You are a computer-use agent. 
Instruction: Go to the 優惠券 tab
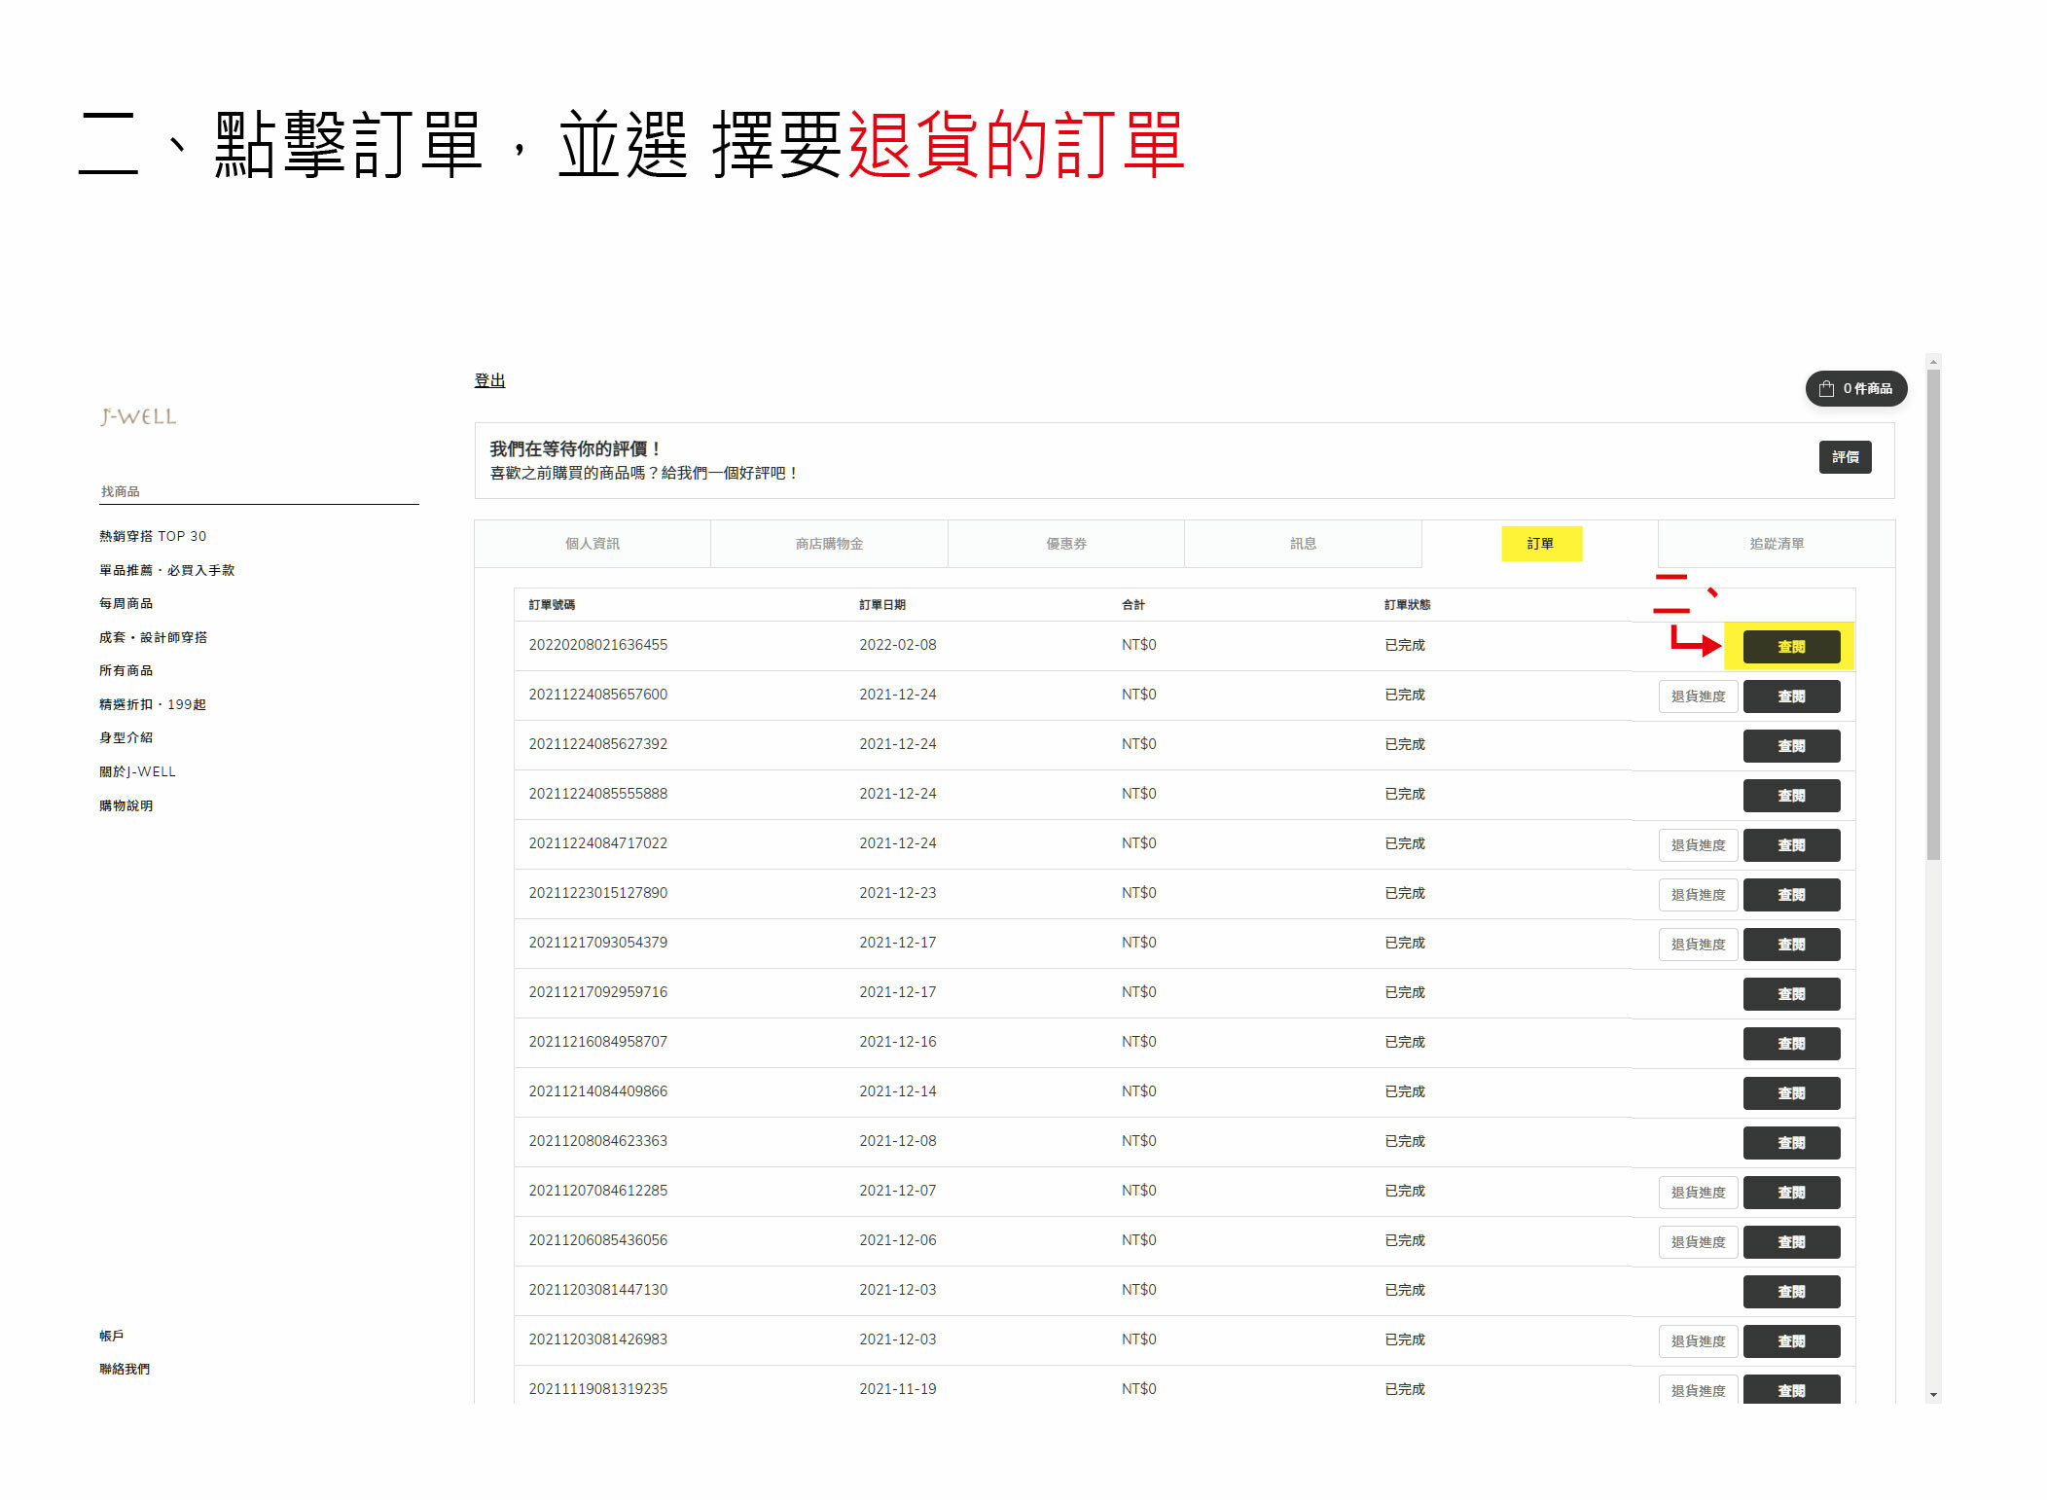pyautogui.click(x=1065, y=544)
